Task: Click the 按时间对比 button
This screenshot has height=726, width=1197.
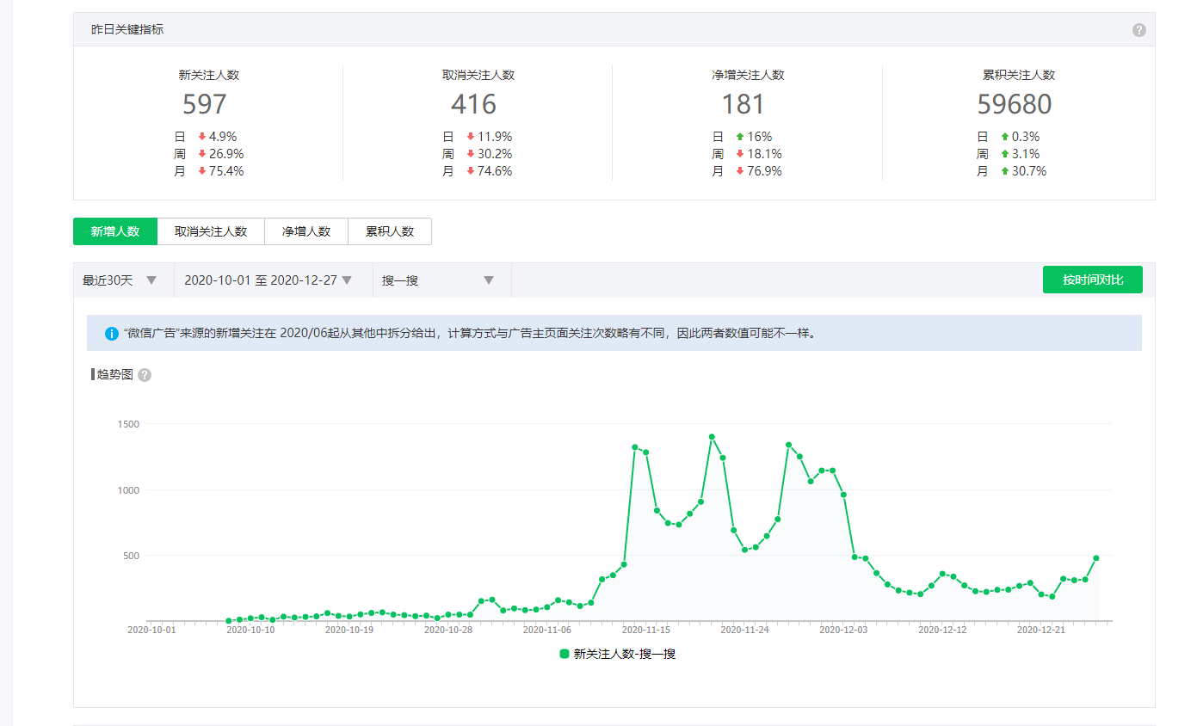Action: click(x=1092, y=280)
